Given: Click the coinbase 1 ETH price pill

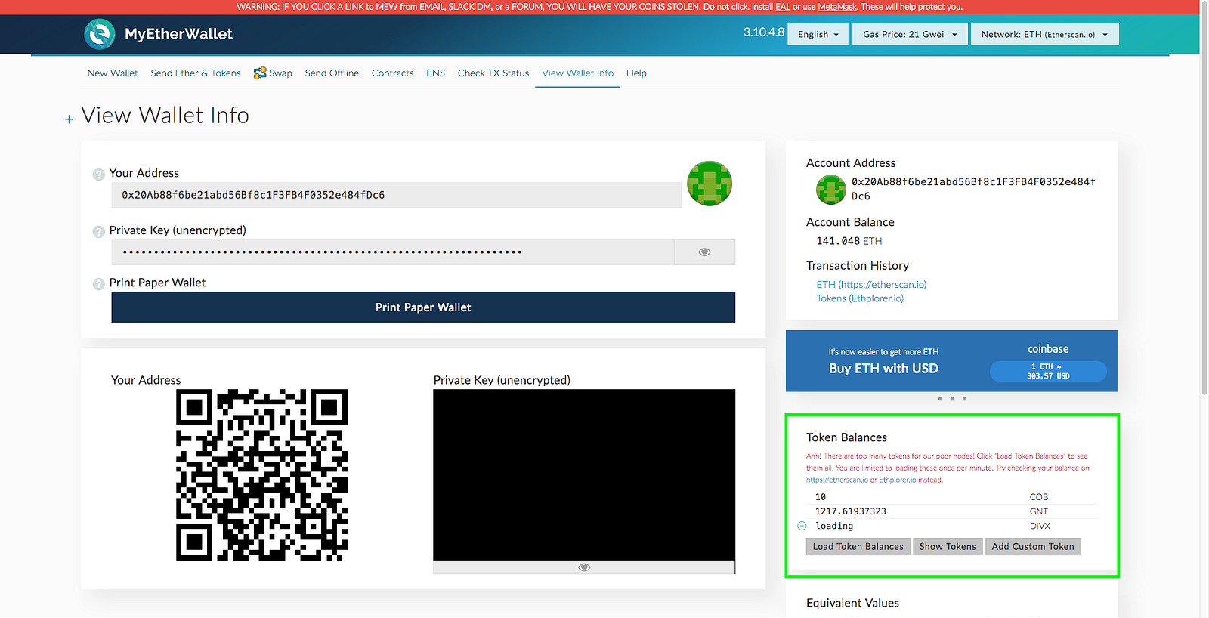Looking at the screenshot, I should [1048, 371].
